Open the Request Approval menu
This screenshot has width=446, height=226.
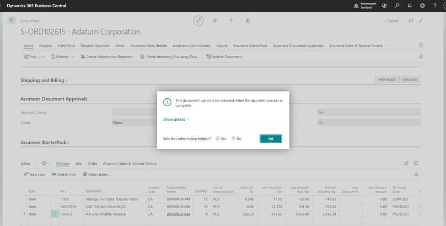point(95,46)
